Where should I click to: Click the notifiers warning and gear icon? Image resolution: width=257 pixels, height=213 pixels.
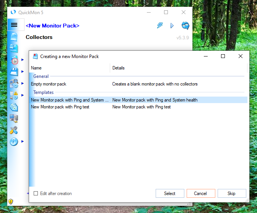tap(14, 95)
